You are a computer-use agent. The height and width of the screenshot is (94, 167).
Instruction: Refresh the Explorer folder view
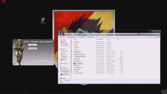(x=137, y=34)
